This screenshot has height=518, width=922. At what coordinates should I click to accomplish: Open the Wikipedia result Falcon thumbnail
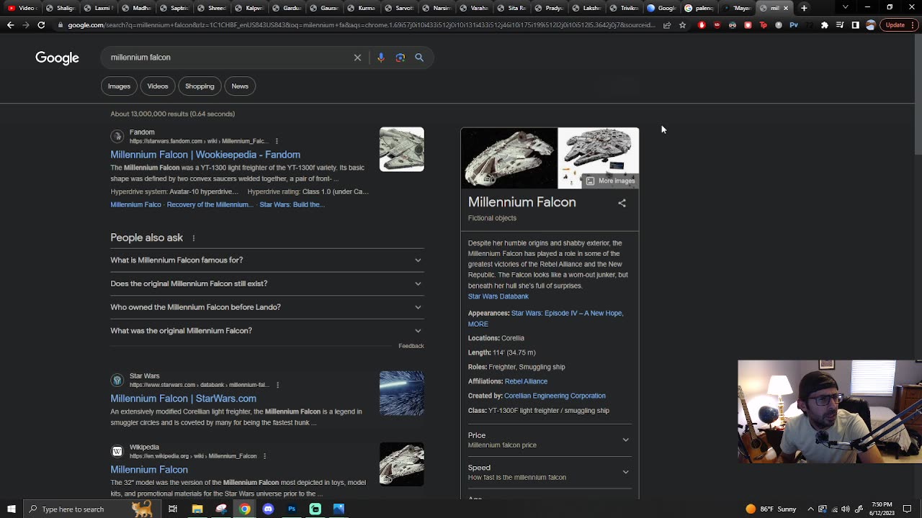pyautogui.click(x=402, y=464)
